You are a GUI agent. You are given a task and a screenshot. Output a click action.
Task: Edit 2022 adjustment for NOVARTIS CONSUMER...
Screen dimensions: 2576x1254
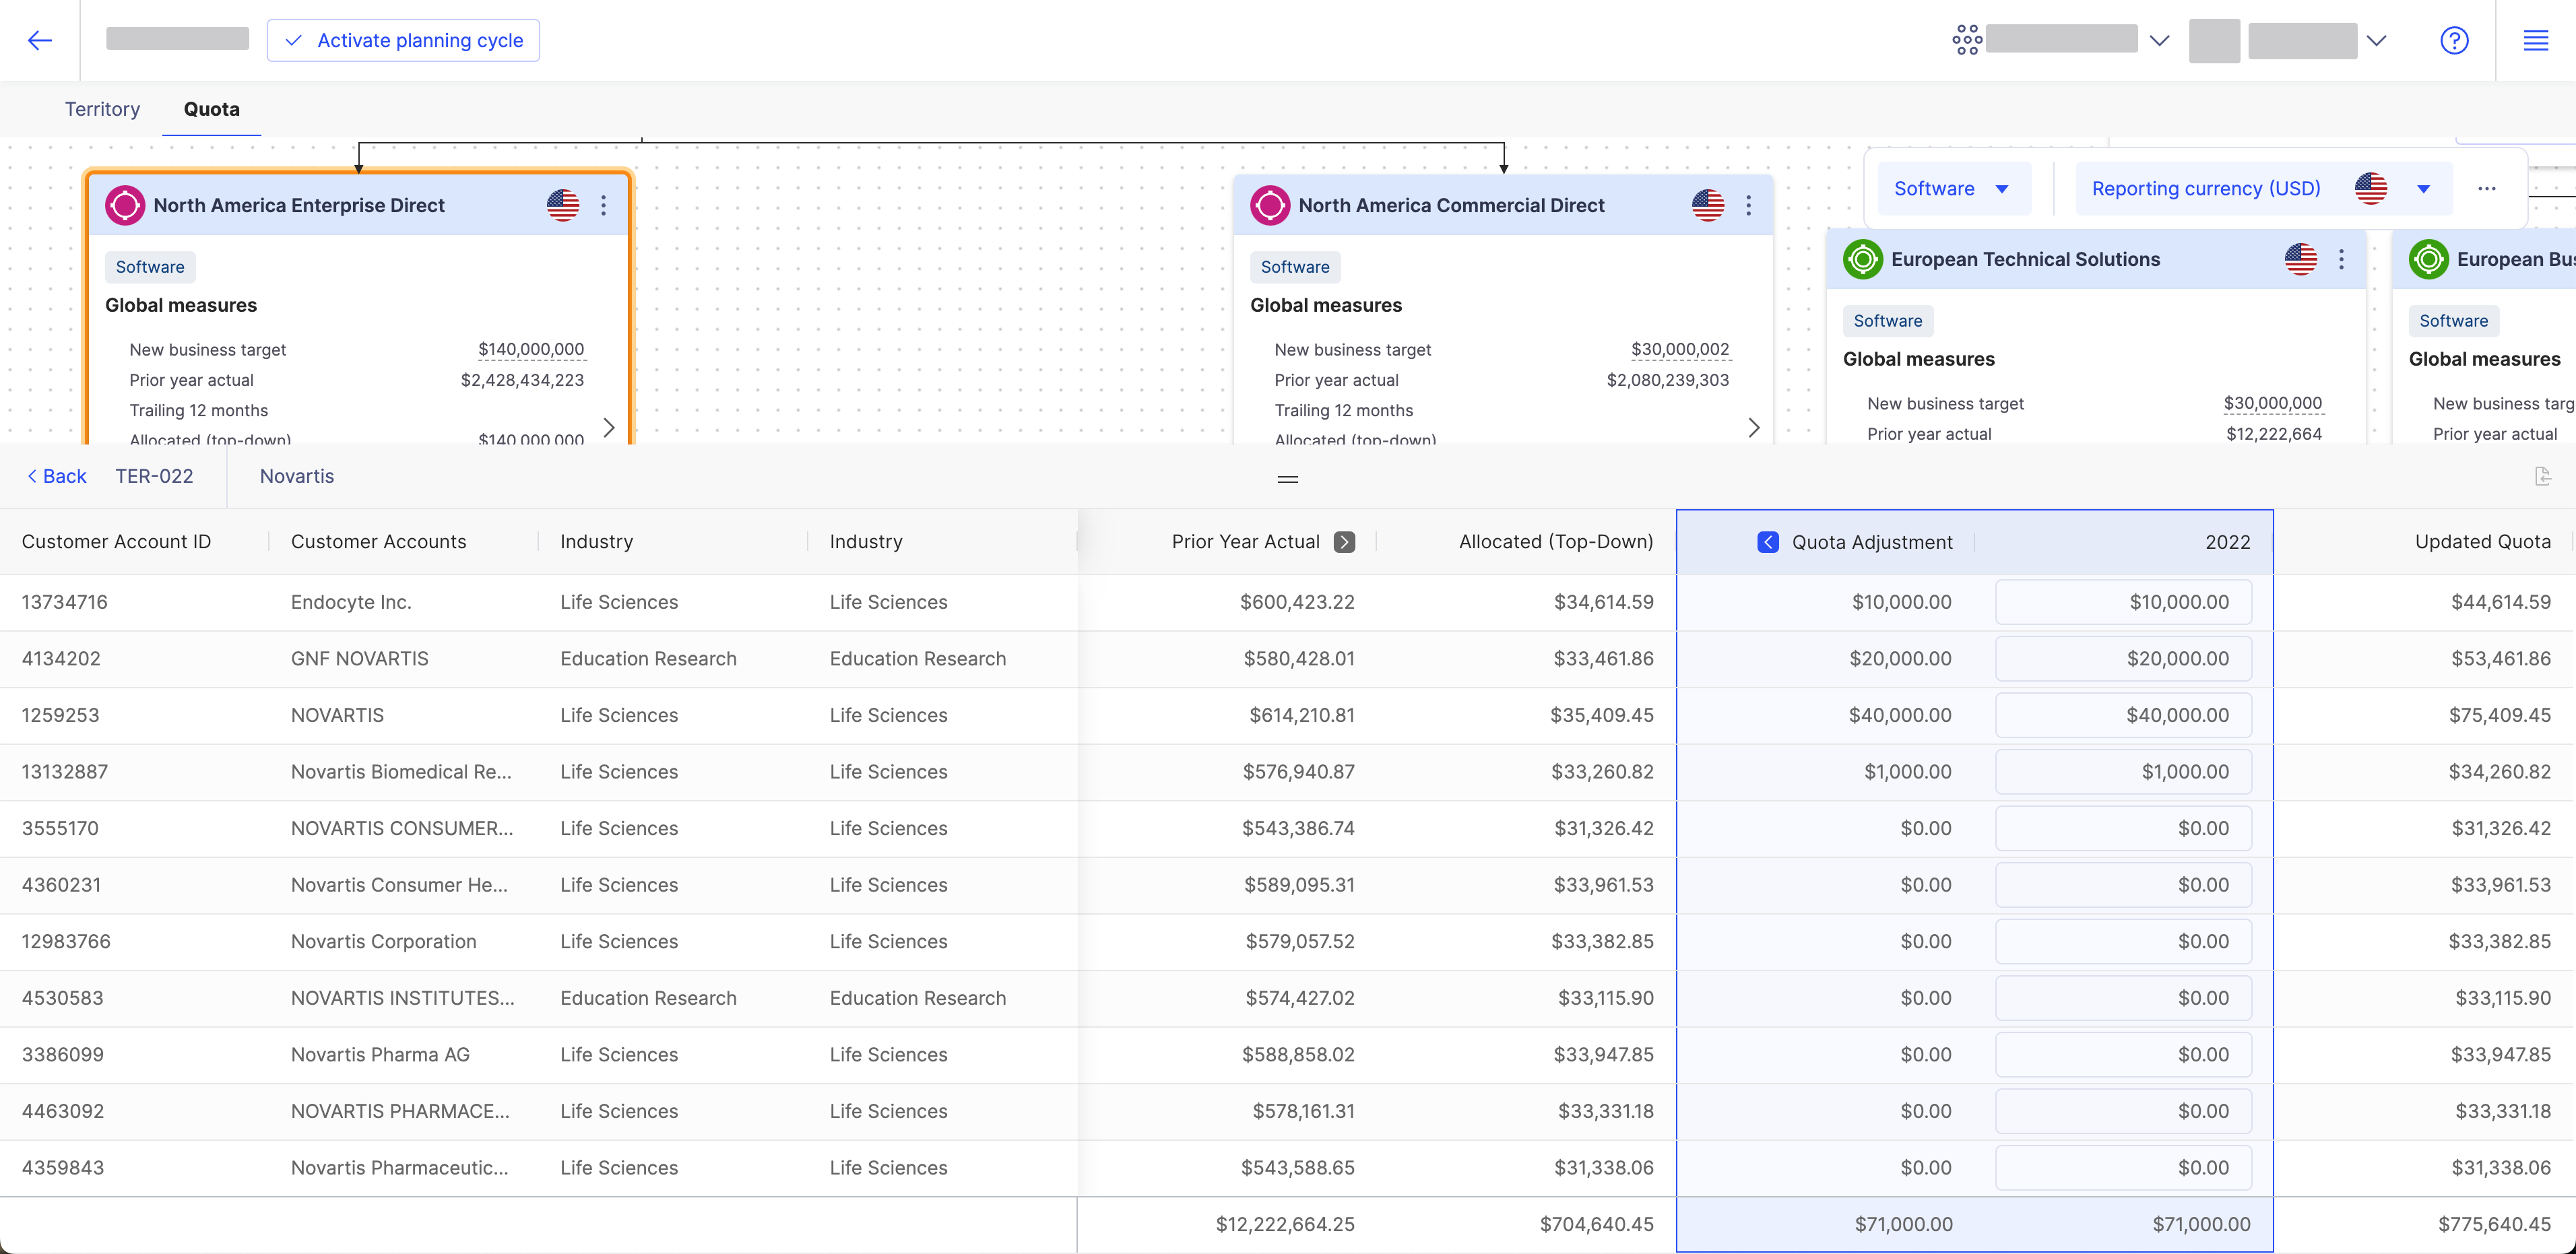tap(2124, 828)
